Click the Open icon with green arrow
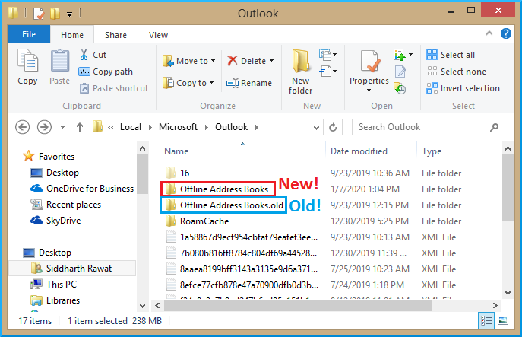 coord(399,55)
